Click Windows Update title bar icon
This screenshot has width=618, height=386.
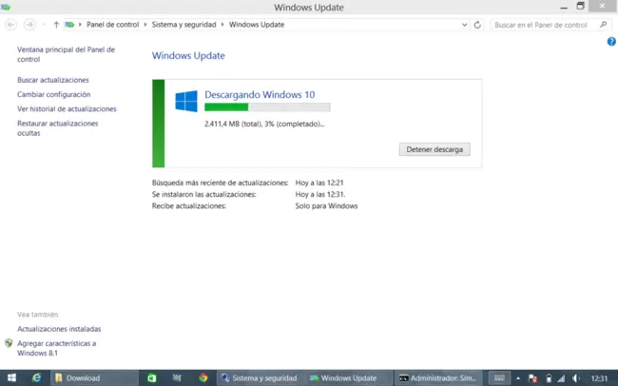[x=6, y=7]
